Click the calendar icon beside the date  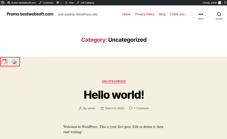(x=102, y=108)
